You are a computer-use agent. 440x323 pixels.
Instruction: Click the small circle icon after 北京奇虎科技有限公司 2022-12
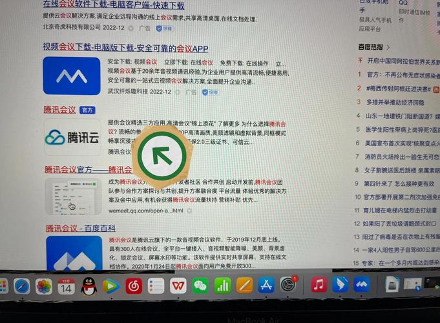tap(131, 28)
